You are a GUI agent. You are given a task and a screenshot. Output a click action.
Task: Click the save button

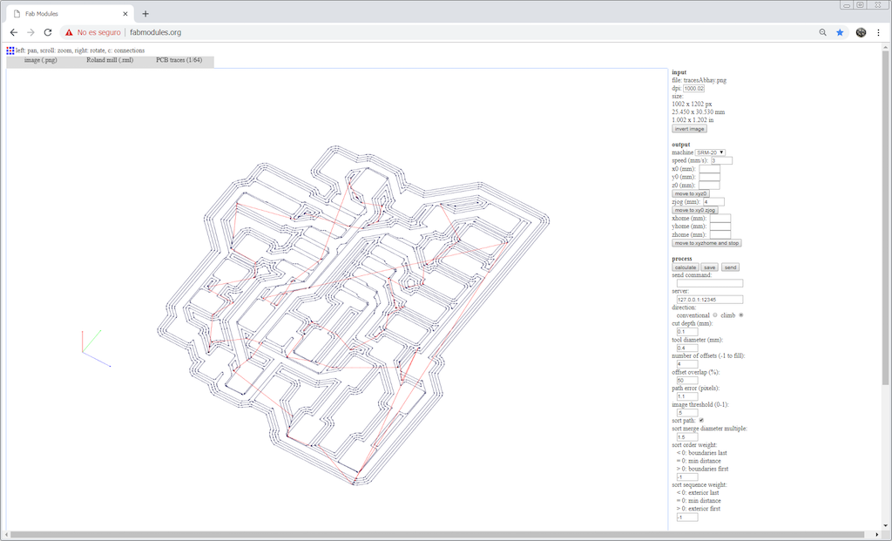[709, 267]
